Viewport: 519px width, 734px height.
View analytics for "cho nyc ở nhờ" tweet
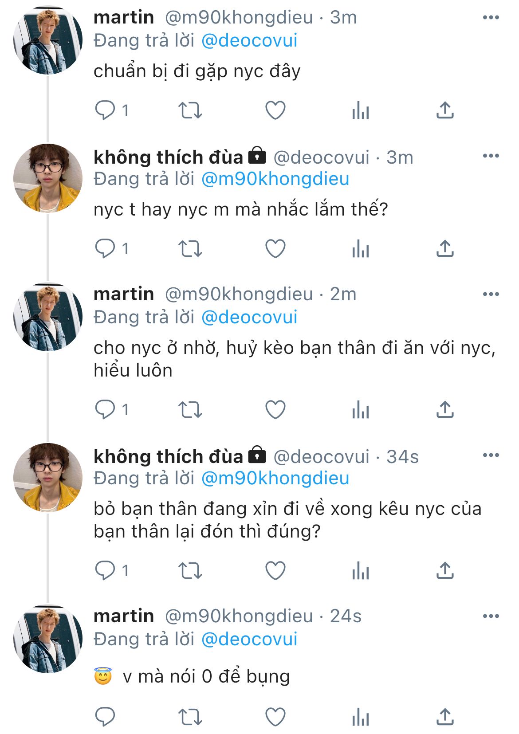(x=360, y=409)
